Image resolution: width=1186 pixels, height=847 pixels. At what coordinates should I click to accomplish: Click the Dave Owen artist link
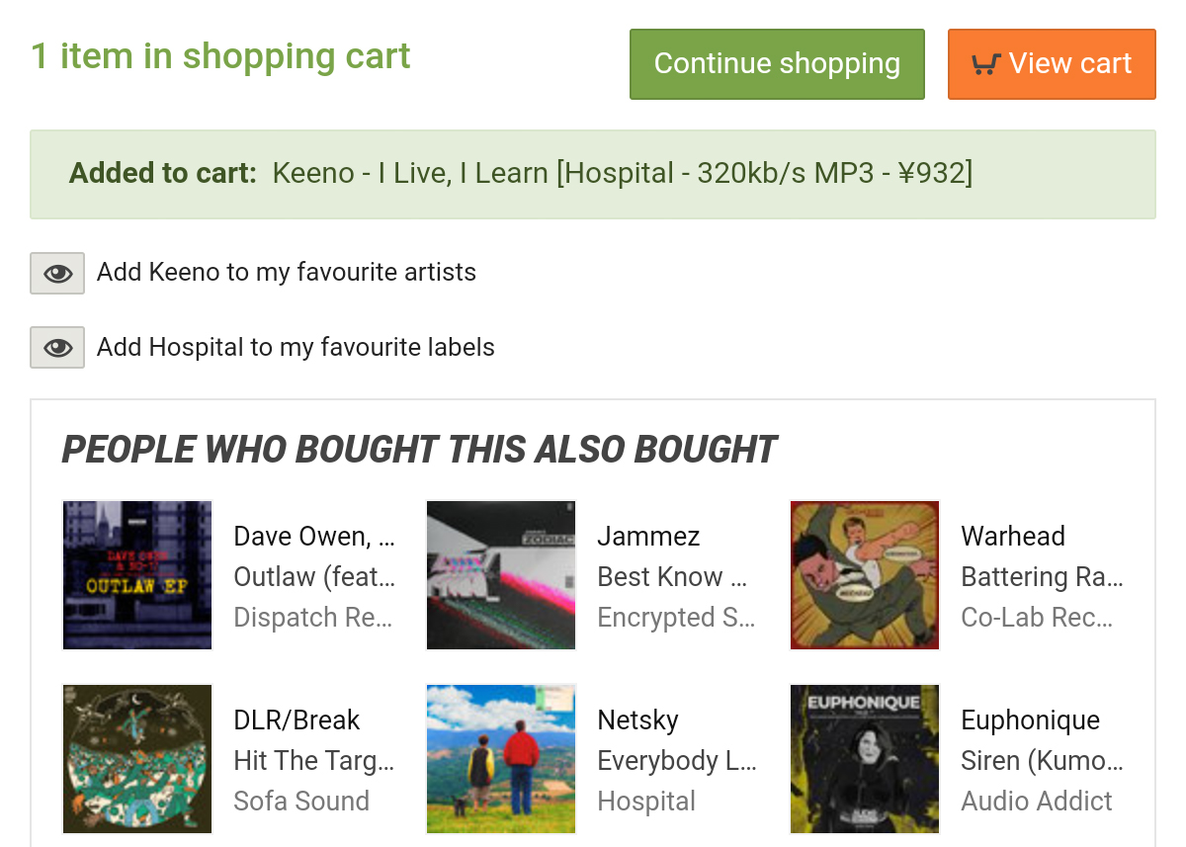click(313, 537)
